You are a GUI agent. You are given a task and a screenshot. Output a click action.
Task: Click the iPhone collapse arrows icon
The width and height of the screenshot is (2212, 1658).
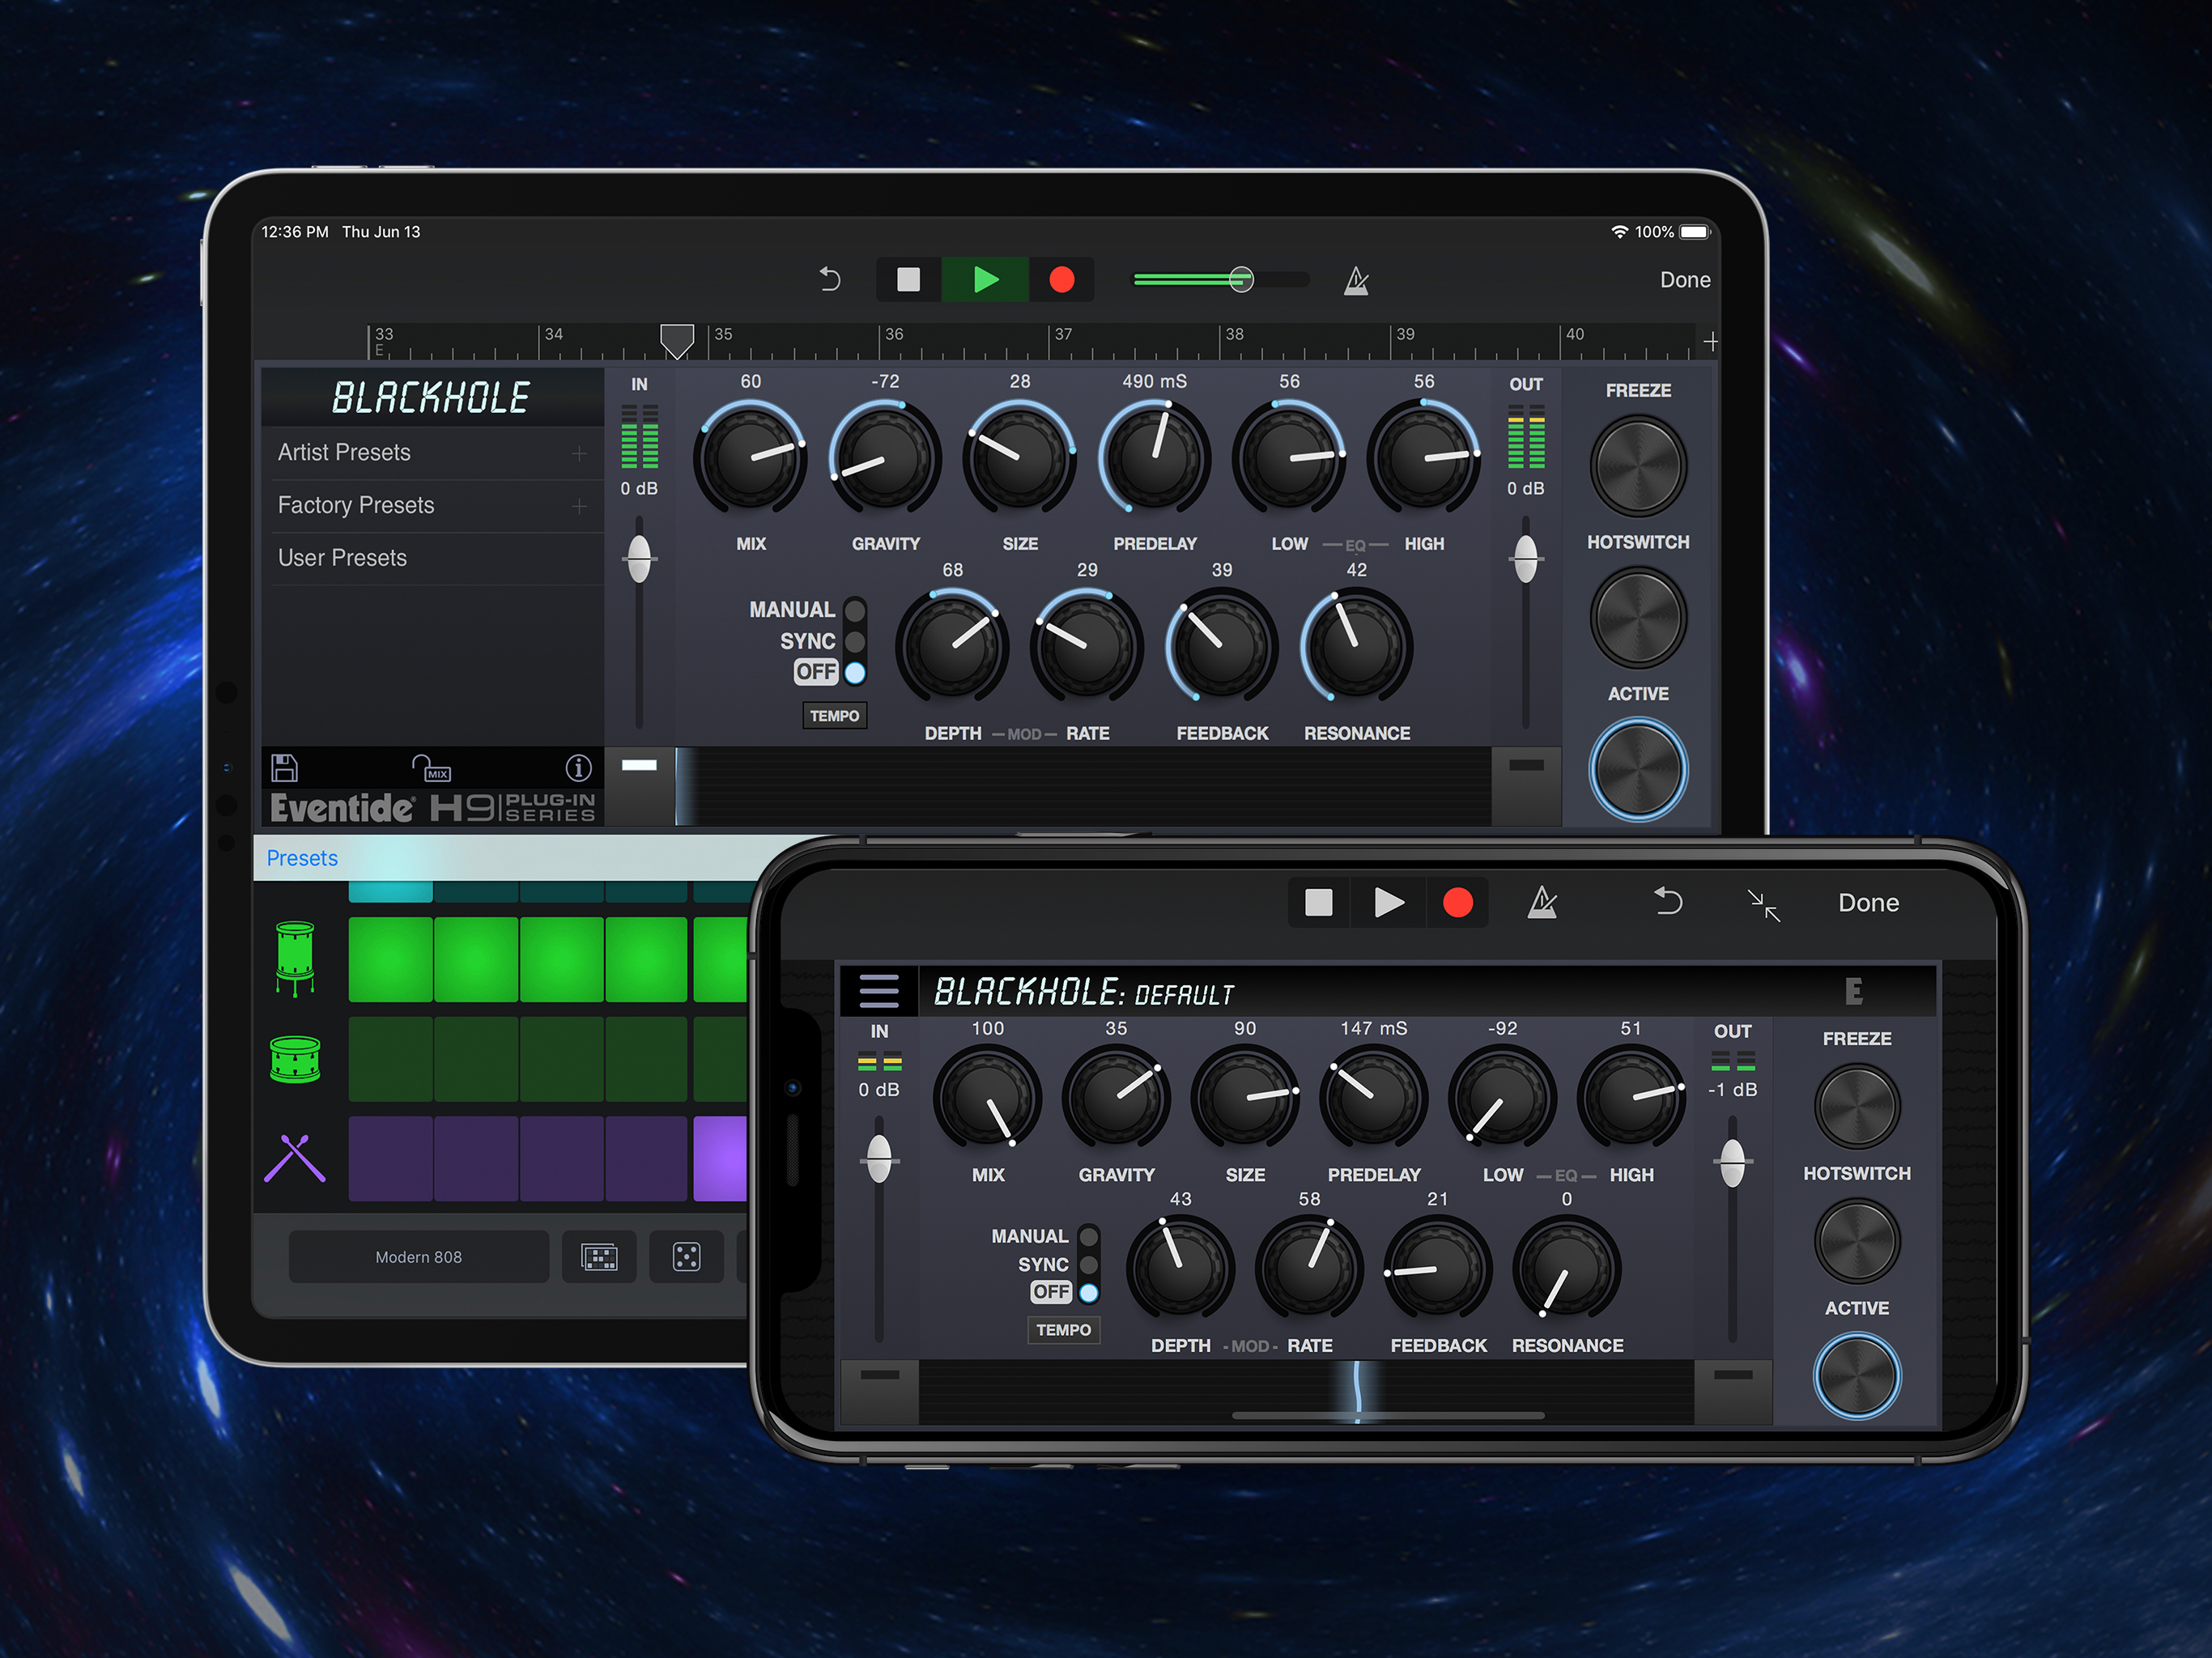(1764, 904)
